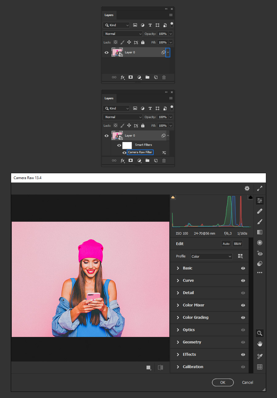Toggle the color sampler eyedropper tool
Viewport: 277px width, 398px height.
point(260,356)
